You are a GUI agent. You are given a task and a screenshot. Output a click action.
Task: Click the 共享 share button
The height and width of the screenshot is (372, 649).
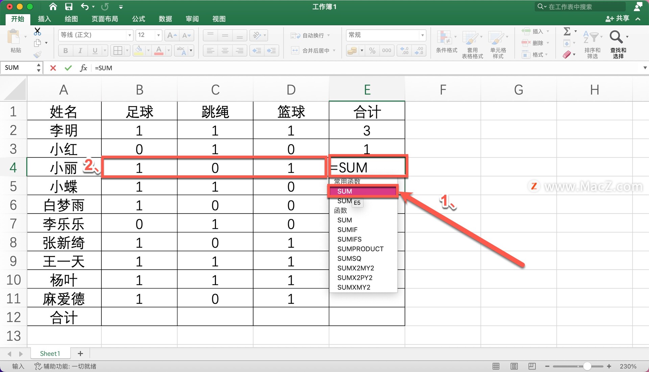point(617,19)
